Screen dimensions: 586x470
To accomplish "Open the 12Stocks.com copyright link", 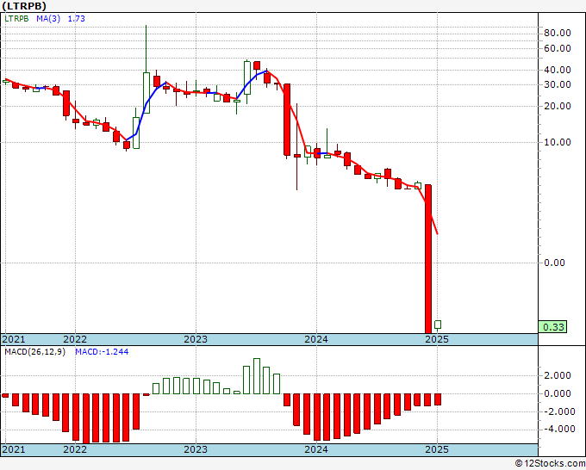I will (x=550, y=464).
